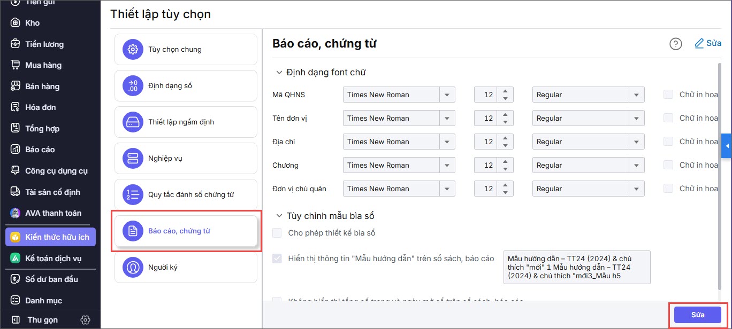Enable Cho phép thiết kế bìa sổ checkbox
The image size is (732, 329).
click(277, 233)
